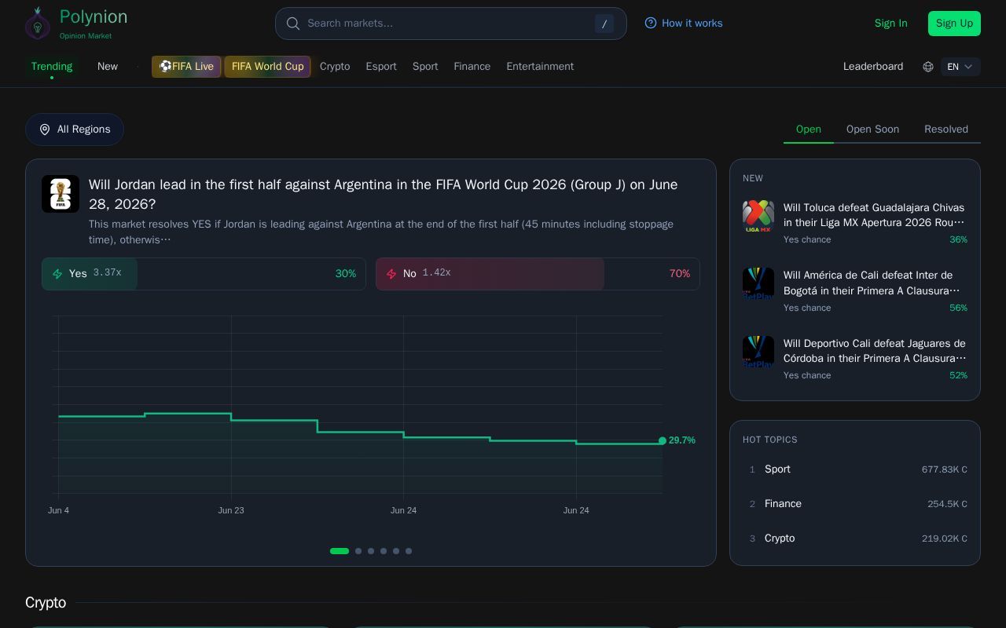Click the search magnifier icon
The height and width of the screenshot is (628, 1006).
[293, 24]
